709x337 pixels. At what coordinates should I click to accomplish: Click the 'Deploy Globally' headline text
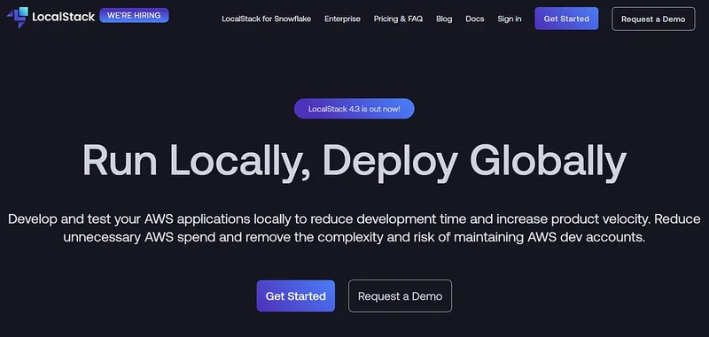click(x=474, y=162)
